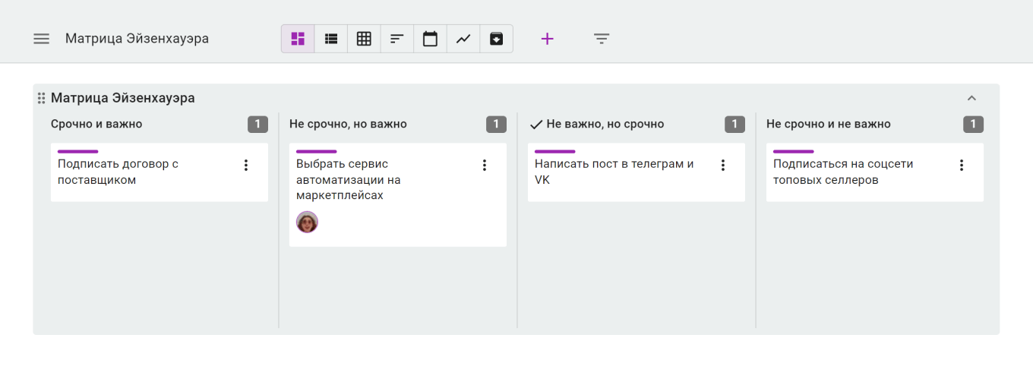This screenshot has height=376, width=1033.
Task: Open the hamburger menu
Action: pyautogui.click(x=41, y=39)
